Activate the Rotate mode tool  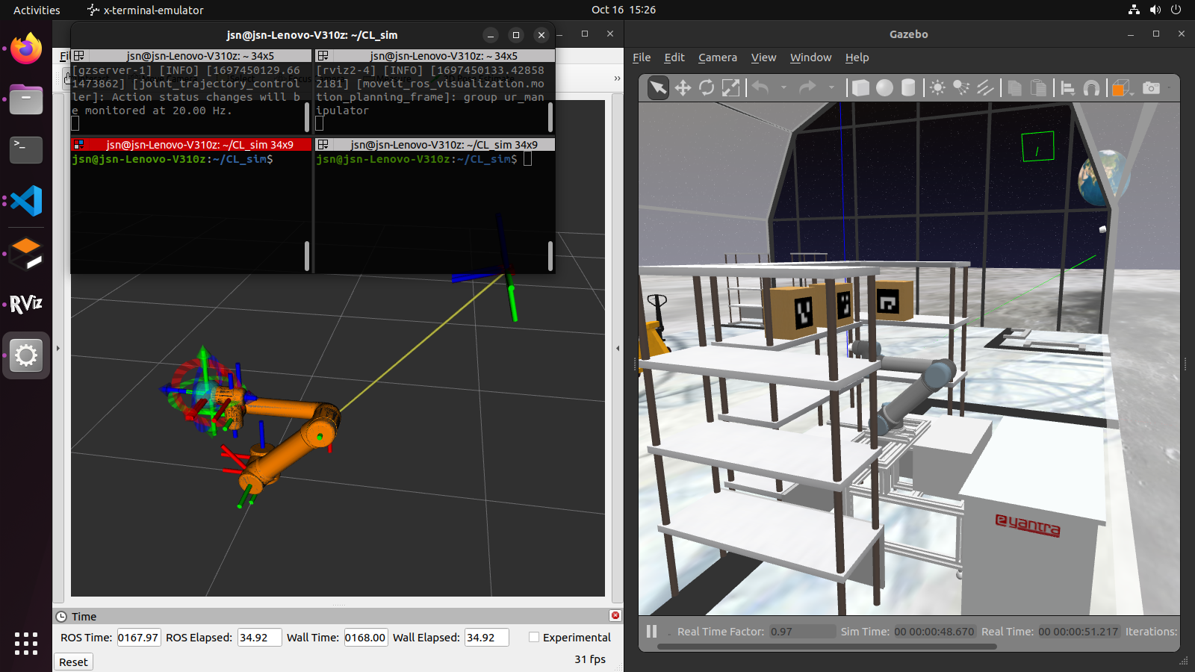click(707, 88)
